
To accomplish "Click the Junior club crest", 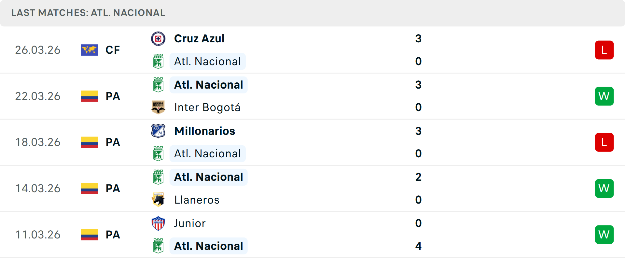I will (x=159, y=223).
